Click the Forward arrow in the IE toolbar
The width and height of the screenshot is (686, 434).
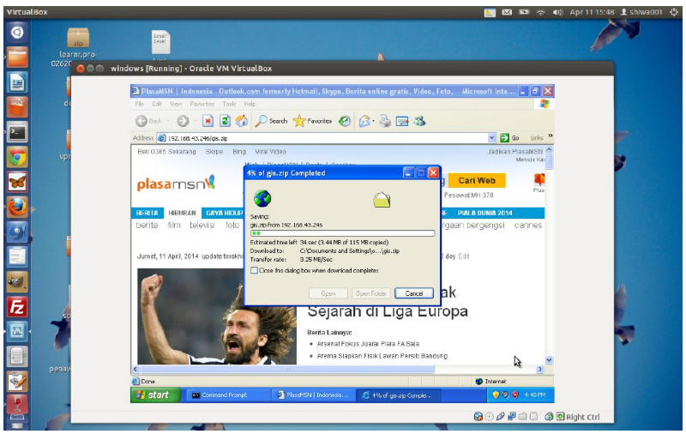[x=183, y=121]
